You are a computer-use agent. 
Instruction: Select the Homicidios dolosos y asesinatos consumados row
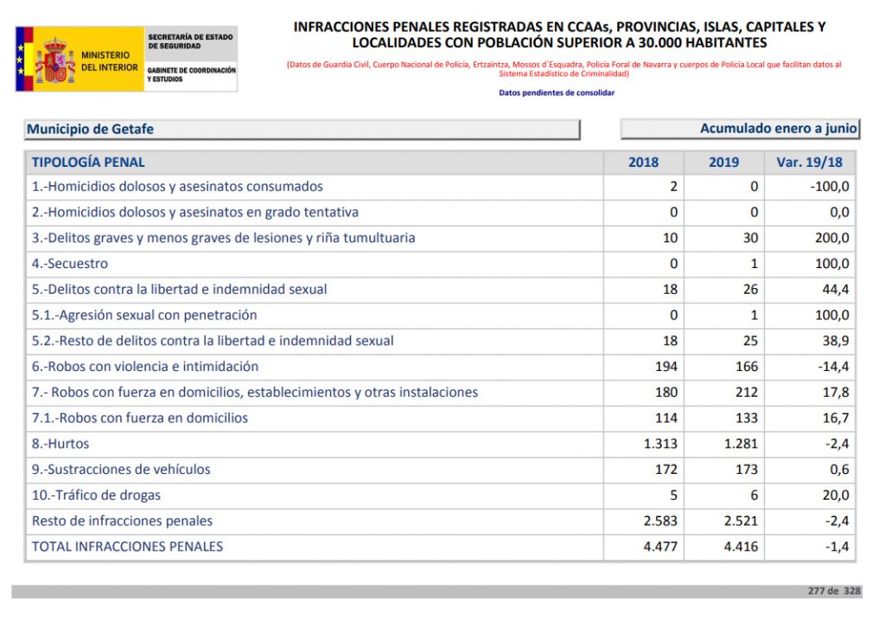click(177, 187)
